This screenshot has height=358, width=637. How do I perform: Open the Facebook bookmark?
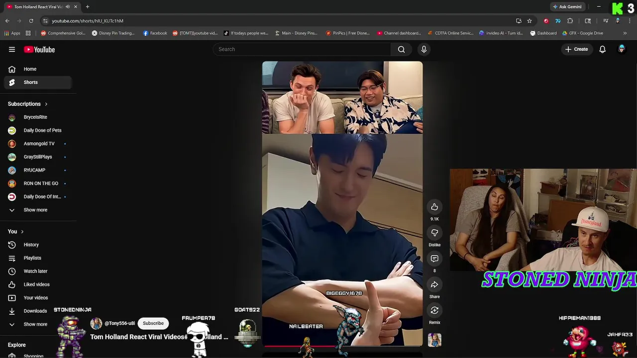[155, 33]
